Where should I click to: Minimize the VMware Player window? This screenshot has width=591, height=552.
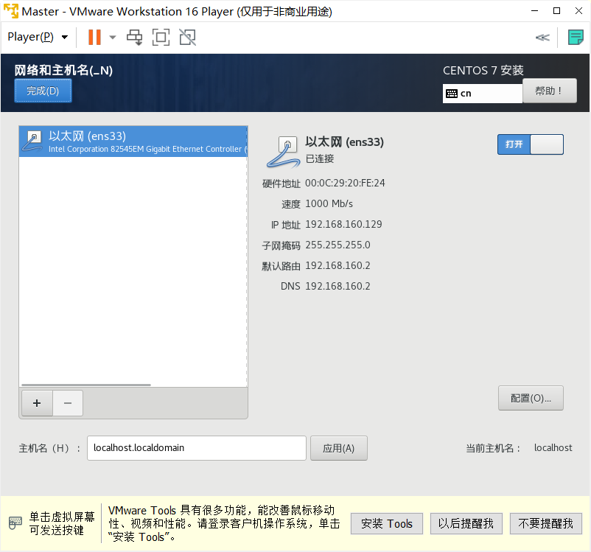tap(534, 11)
